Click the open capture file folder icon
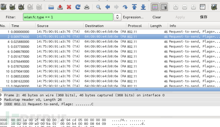This screenshot has height=127, width=220. tap(51, 7)
